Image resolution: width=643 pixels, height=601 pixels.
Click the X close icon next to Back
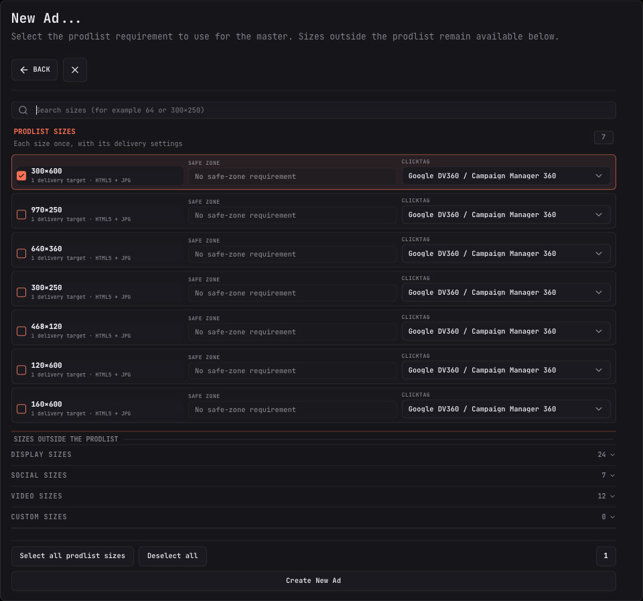click(74, 70)
